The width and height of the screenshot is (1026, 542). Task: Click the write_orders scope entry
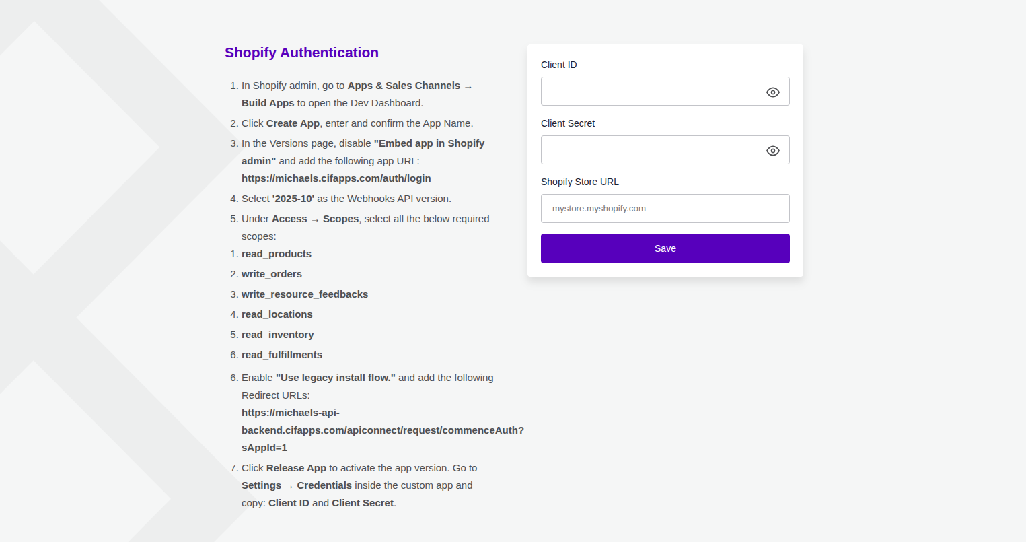272,274
